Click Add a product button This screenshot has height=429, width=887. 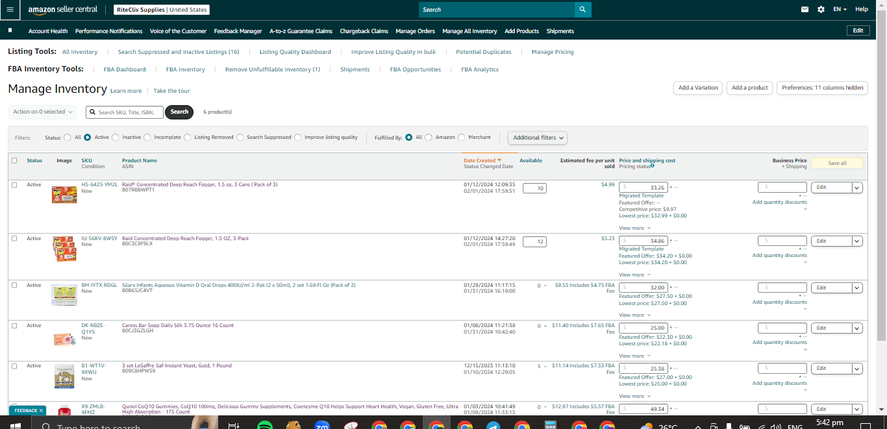(750, 88)
